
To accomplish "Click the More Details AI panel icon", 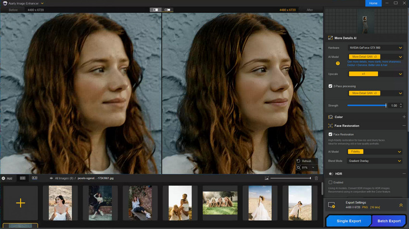I will coord(330,38).
